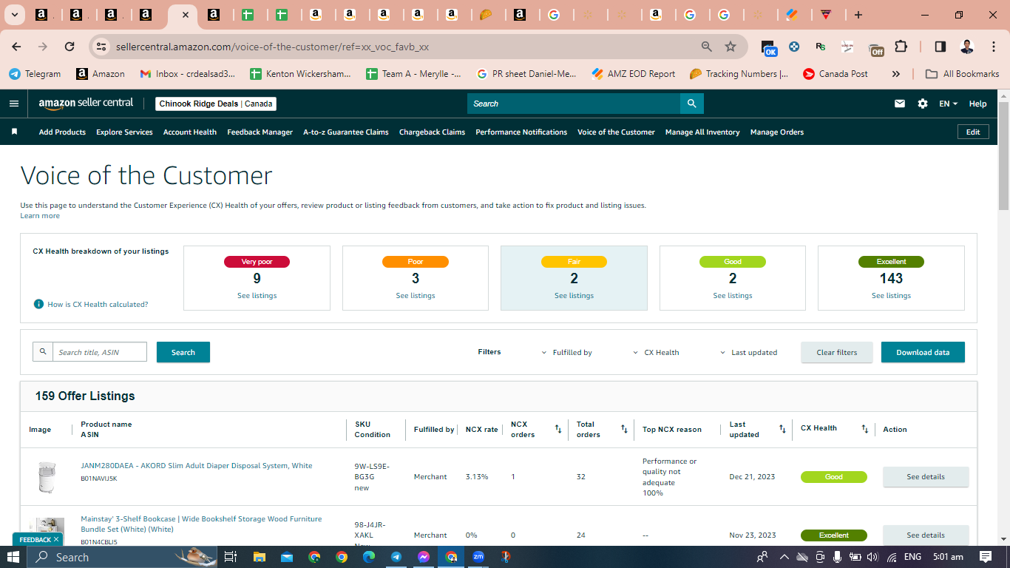Expand the Last updated filter dropdown
1010x568 pixels.
pos(748,353)
